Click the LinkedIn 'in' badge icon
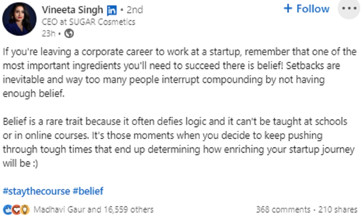This screenshot has width=361, height=221. point(112,11)
